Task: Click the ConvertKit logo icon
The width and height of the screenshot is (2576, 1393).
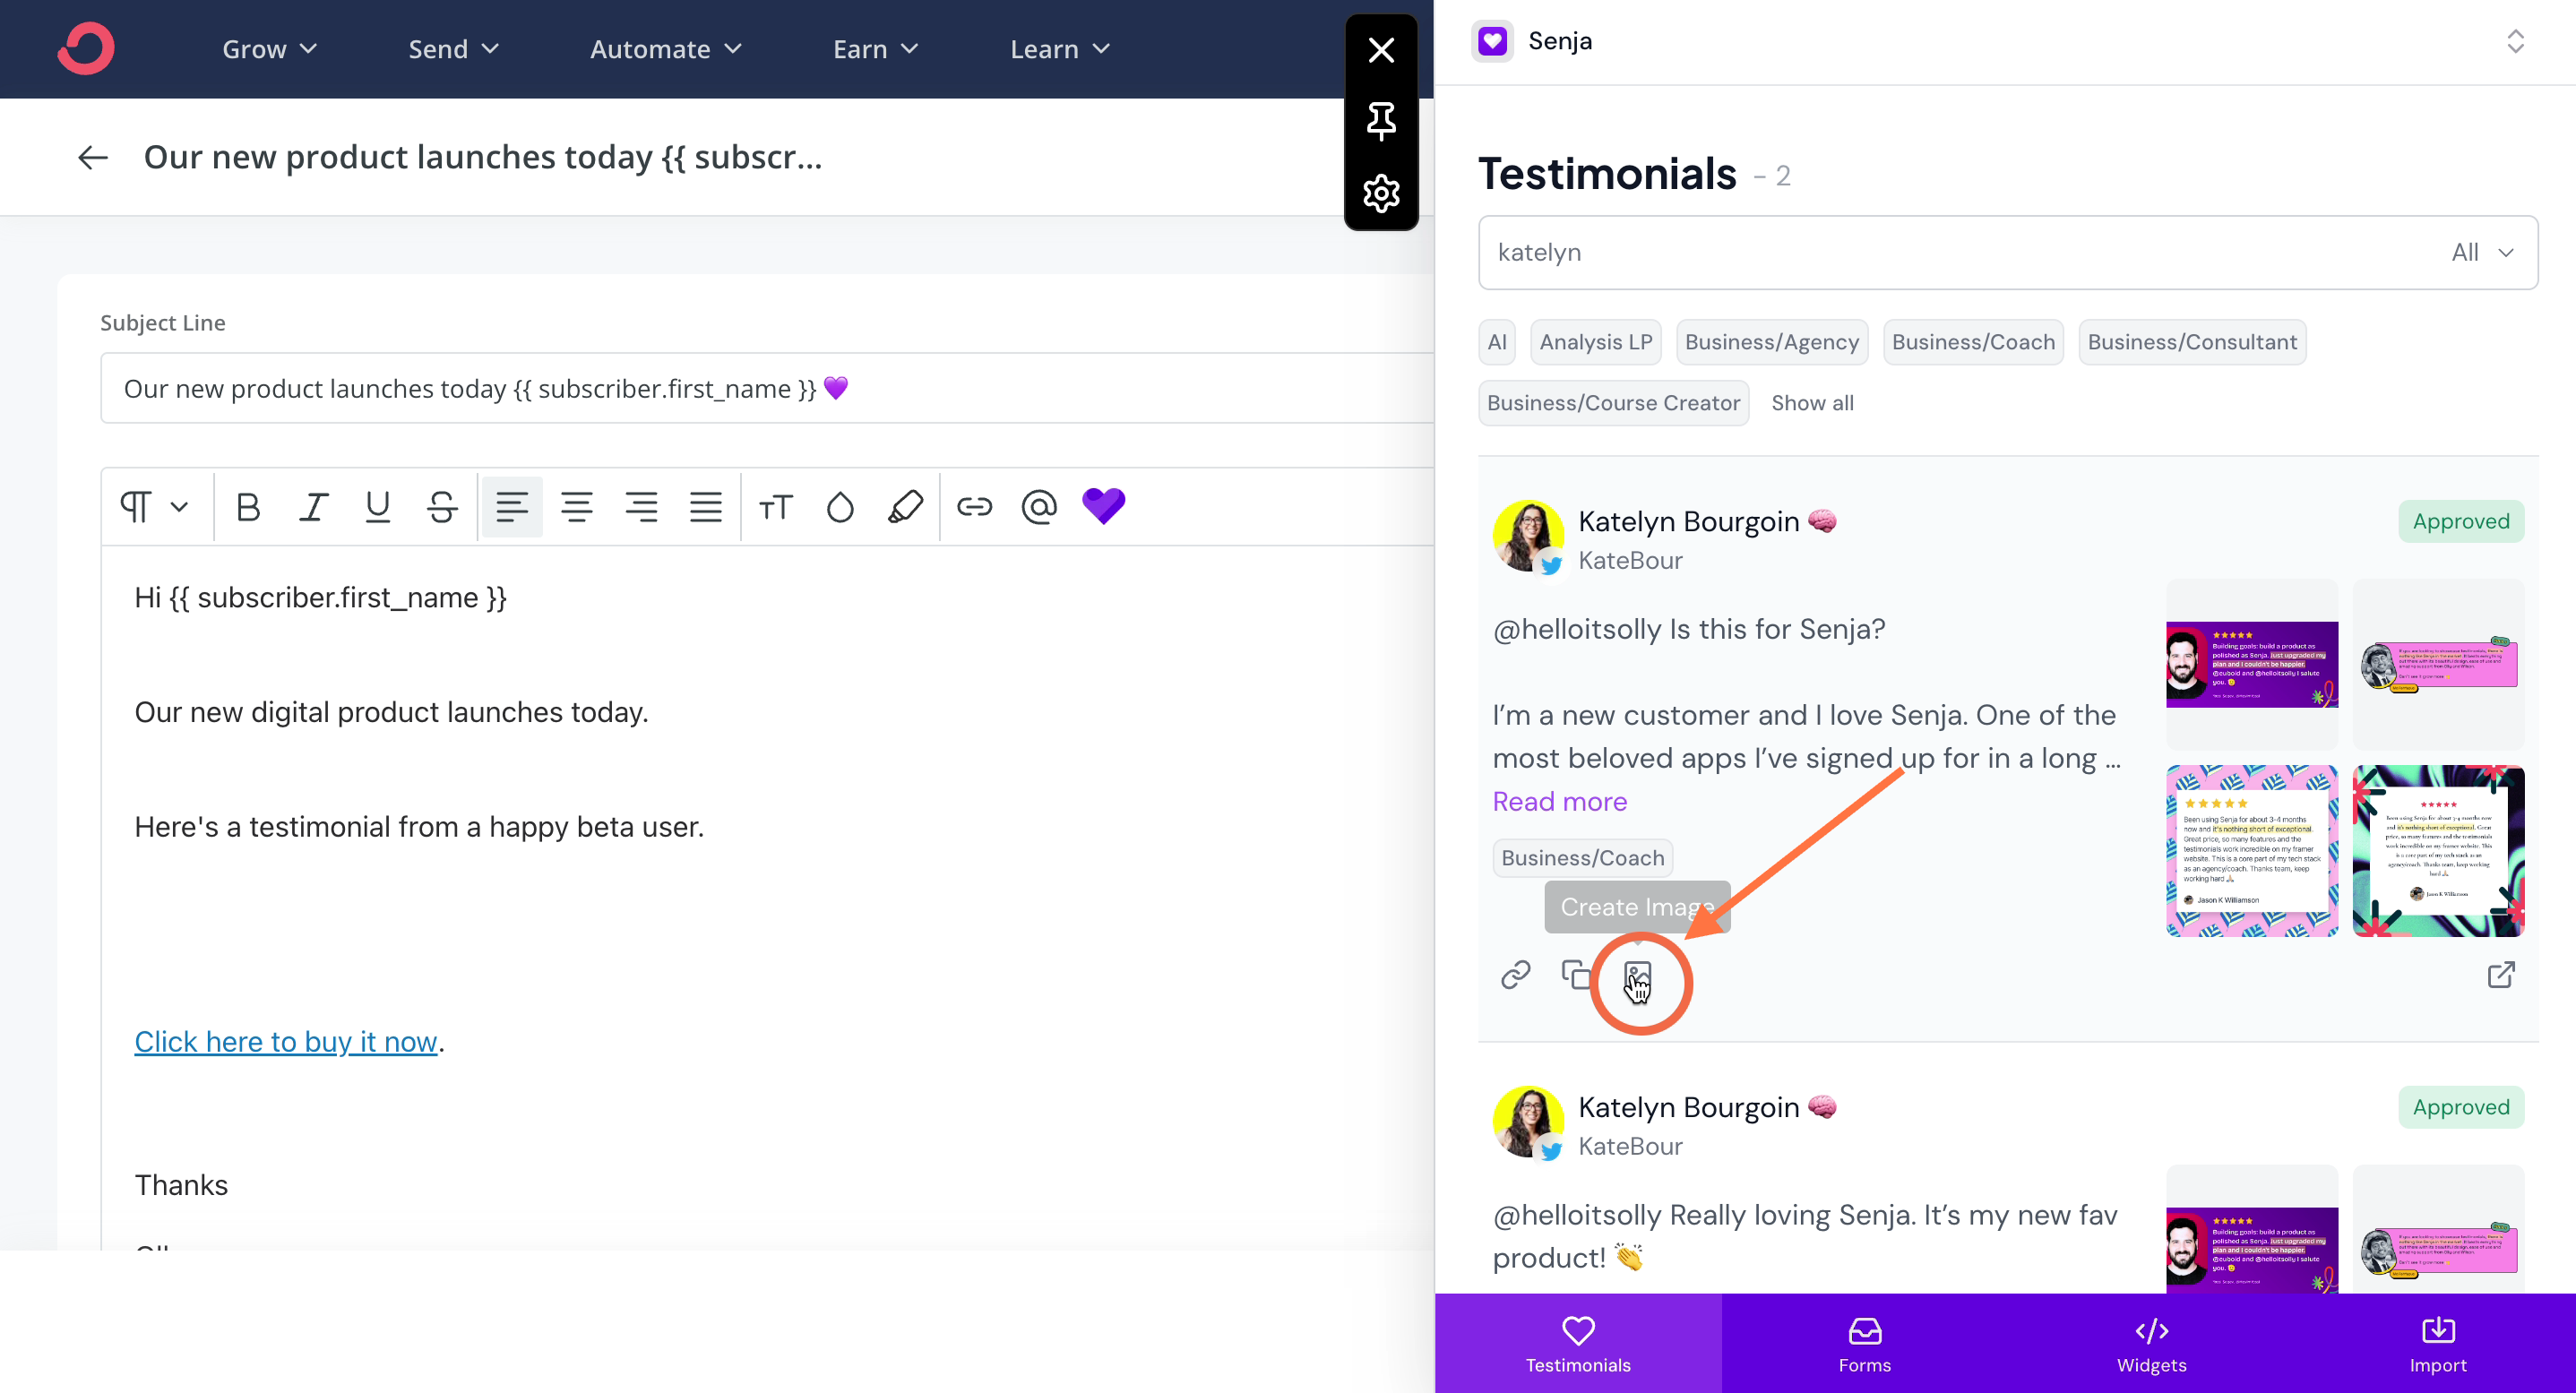Action: [x=86, y=48]
